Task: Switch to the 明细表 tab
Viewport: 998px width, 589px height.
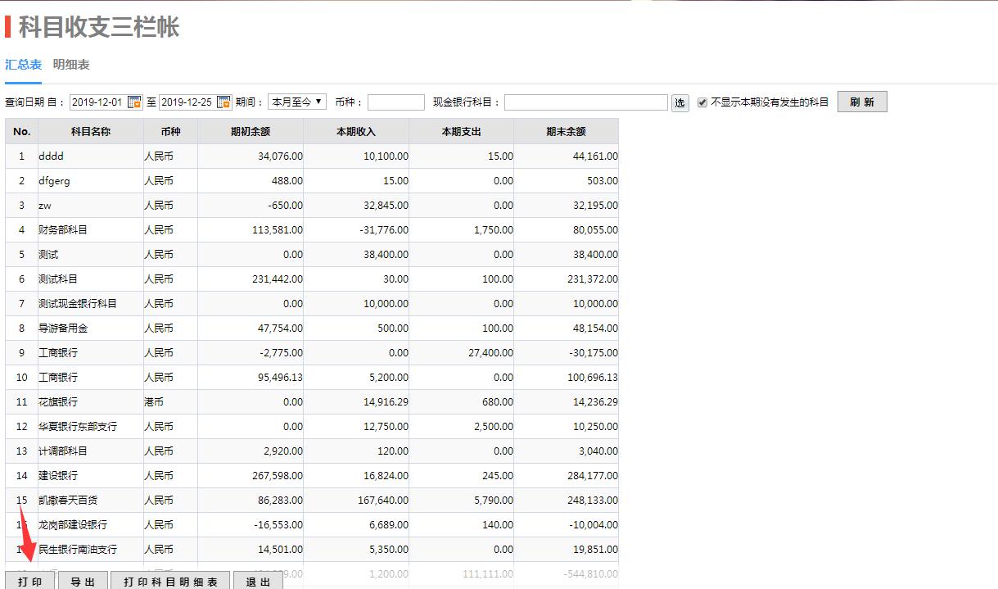Action: click(x=71, y=65)
